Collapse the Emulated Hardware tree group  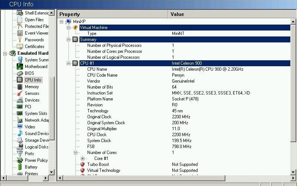5,54
